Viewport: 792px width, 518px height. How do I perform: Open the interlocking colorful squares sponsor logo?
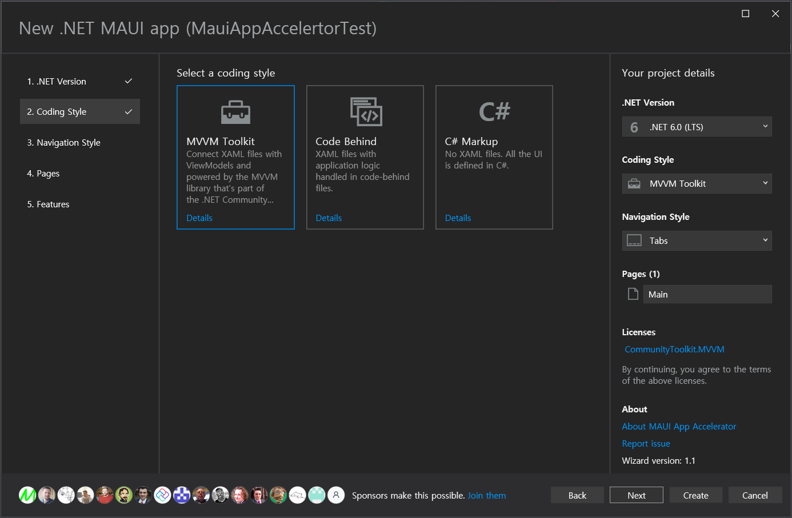[x=163, y=495]
